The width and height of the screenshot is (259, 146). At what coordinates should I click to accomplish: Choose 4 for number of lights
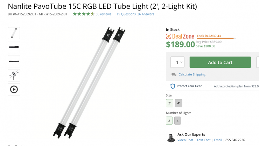click(x=178, y=121)
